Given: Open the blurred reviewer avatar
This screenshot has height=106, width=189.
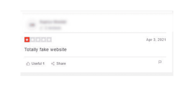Looking at the screenshot, I should coord(32,25).
